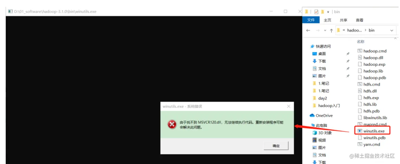Click the 图片 icon under 此电脑
The height and width of the screenshot is (164, 400).
coord(314,147)
